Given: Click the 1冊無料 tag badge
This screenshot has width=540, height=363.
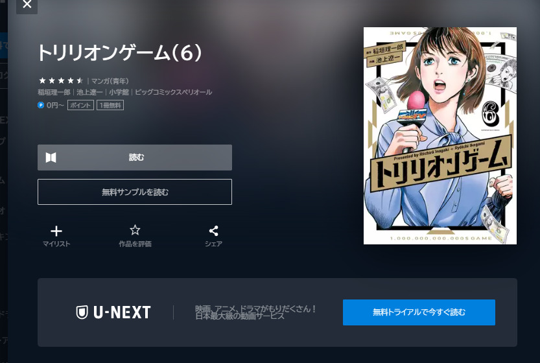Looking at the screenshot, I should (110, 105).
